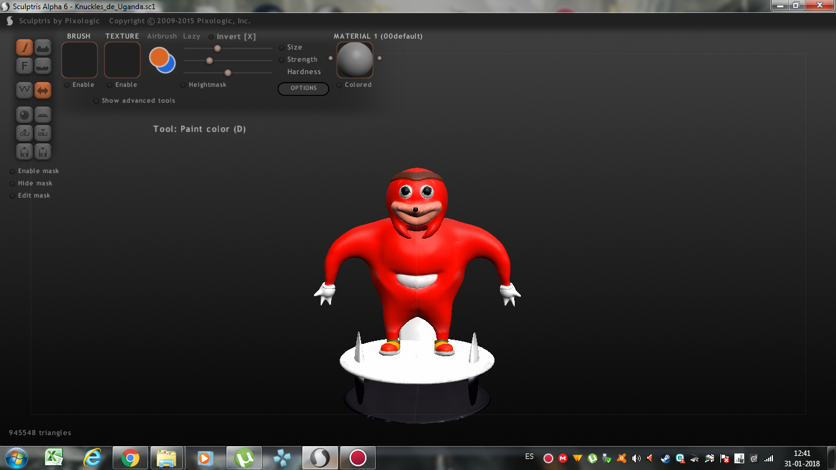Click the material sphere preview
The height and width of the screenshot is (470, 836).
355,60
